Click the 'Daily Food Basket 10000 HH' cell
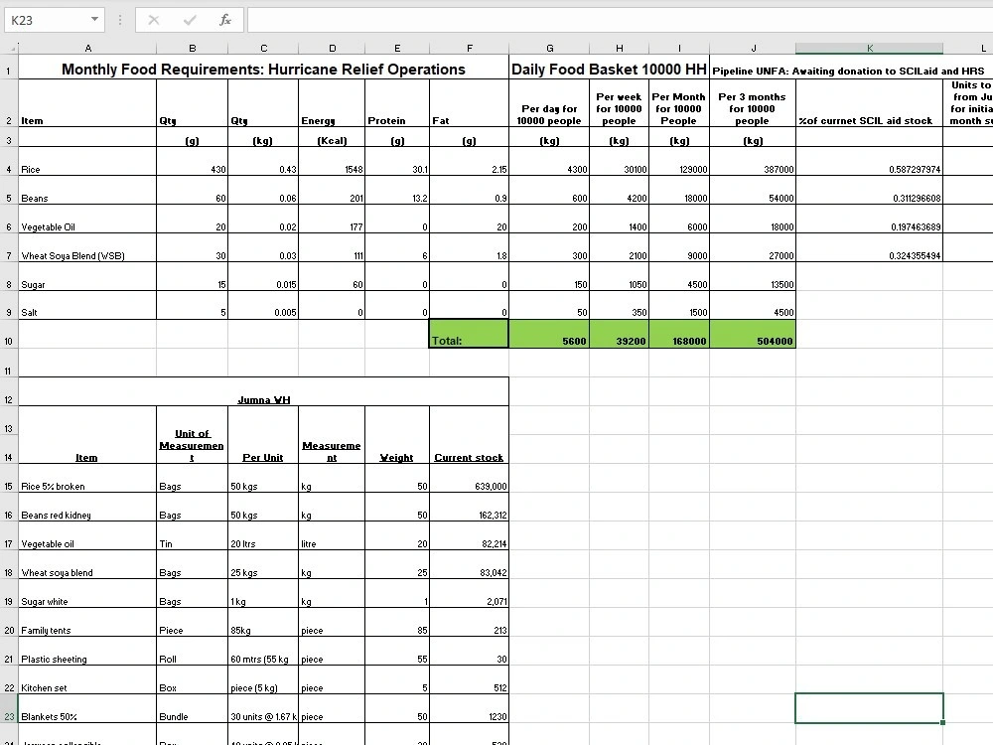 click(609, 68)
